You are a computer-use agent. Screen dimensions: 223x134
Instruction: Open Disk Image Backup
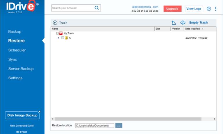click(22, 115)
